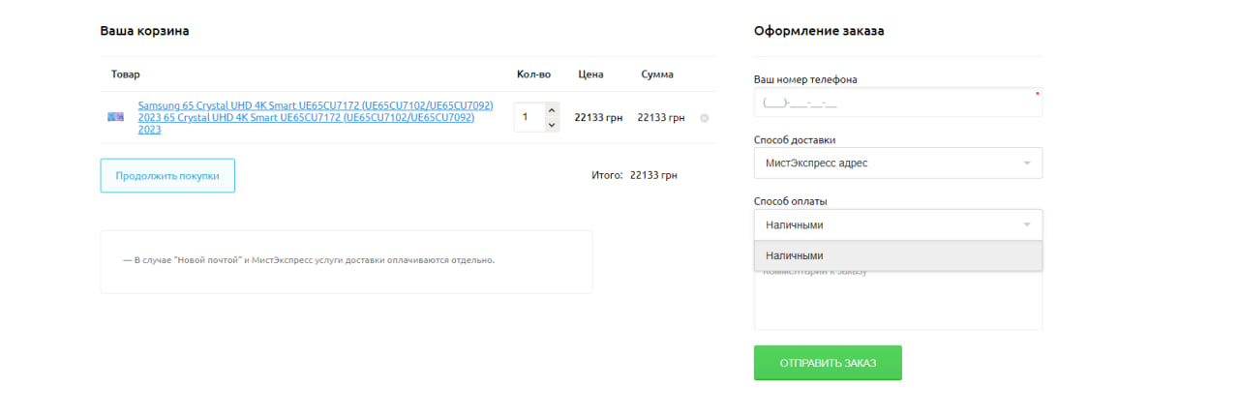Remove the Samsung TV from the cart
Screen dimensions: 1239x417
tap(704, 118)
